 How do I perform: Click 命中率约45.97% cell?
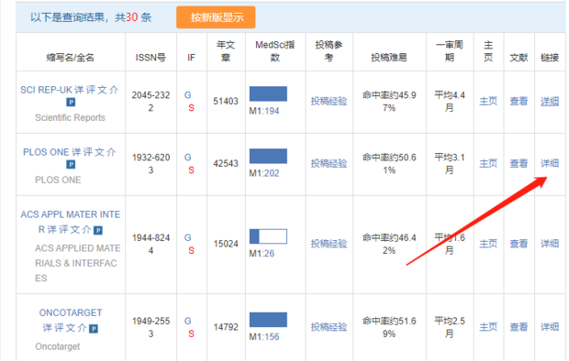[x=389, y=102]
